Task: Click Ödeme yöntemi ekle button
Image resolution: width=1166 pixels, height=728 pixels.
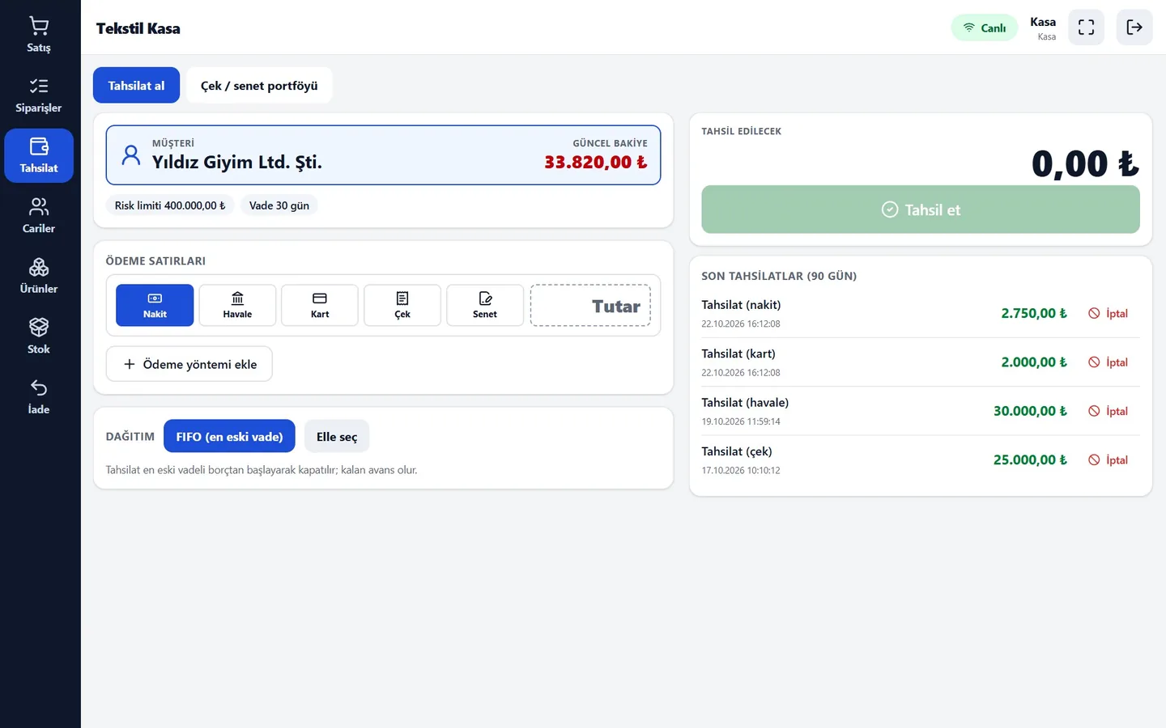Action: 189,364
